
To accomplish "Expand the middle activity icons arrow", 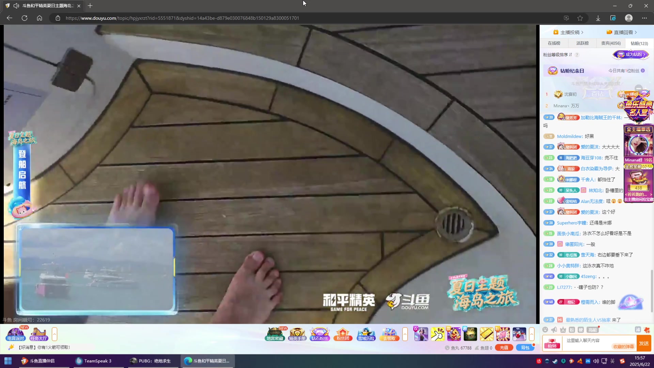I will click(x=405, y=334).
